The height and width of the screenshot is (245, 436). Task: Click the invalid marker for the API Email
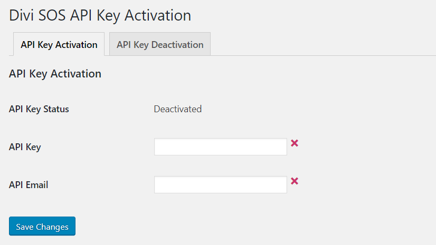point(295,181)
